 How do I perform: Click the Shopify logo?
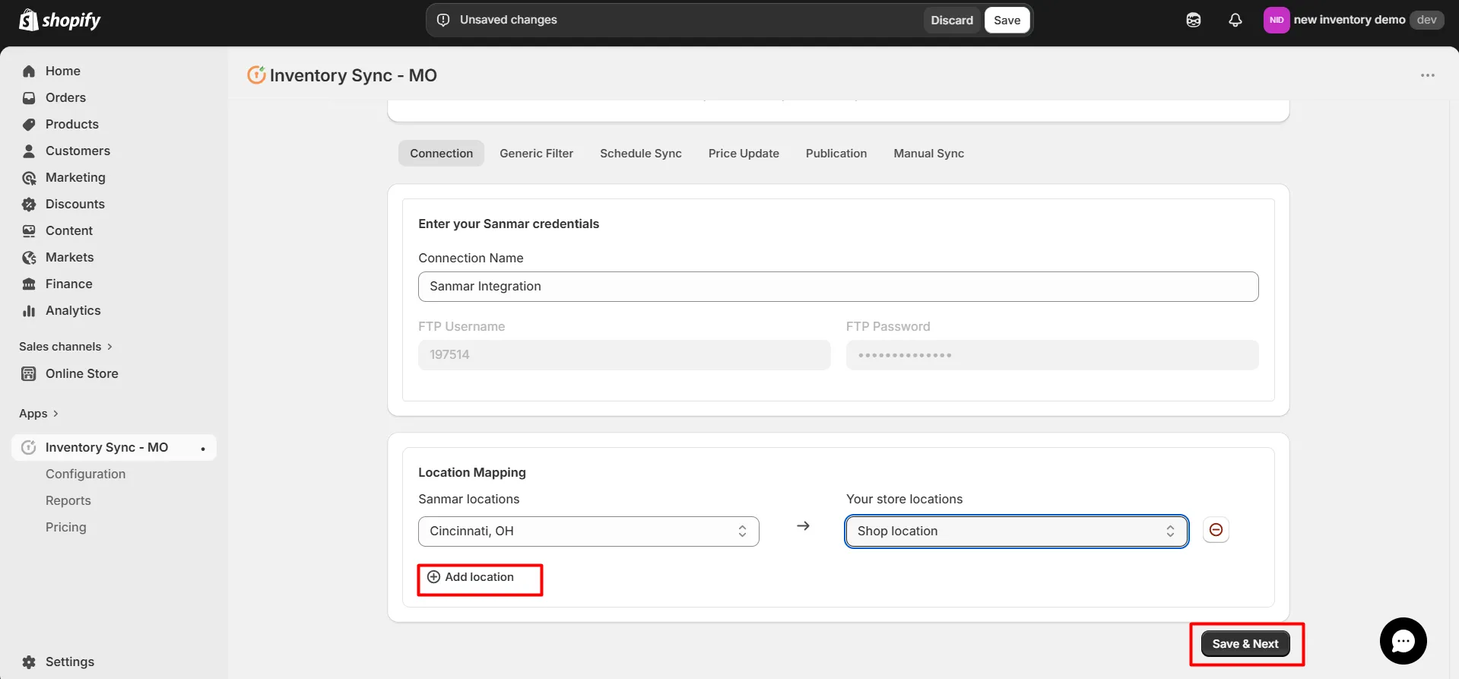click(60, 20)
